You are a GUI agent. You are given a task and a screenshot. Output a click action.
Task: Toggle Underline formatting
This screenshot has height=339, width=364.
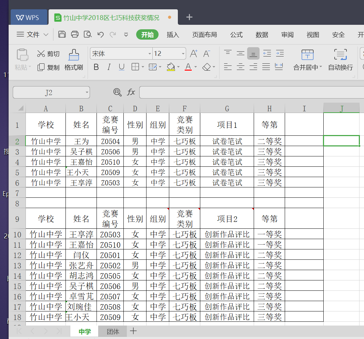[x=121, y=67]
